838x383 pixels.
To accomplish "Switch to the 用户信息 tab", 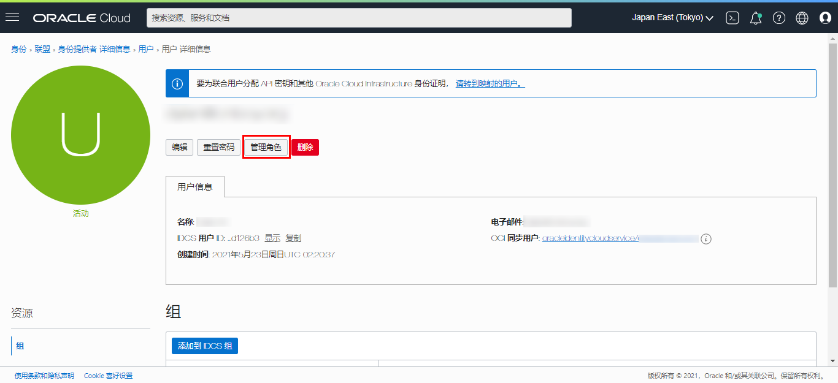I will pyautogui.click(x=195, y=187).
